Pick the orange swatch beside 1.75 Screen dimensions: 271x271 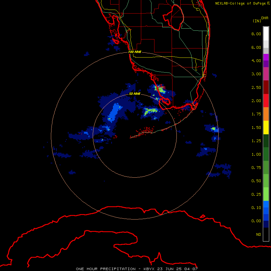tap(266, 114)
